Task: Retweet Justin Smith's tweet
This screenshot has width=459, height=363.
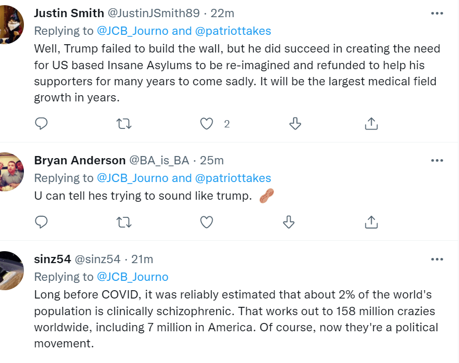Action: [124, 123]
